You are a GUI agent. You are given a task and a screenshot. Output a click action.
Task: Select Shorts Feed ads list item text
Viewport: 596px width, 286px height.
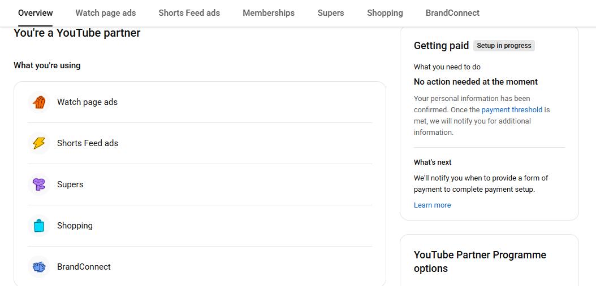click(x=88, y=143)
